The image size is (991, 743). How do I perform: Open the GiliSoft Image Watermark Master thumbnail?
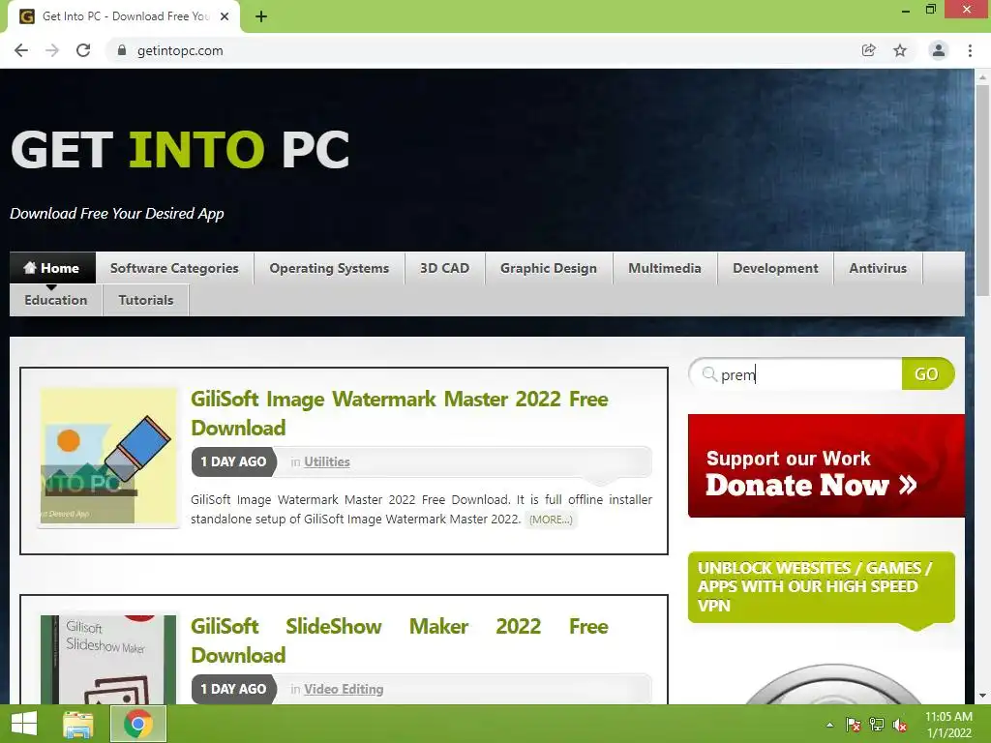pyautogui.click(x=108, y=457)
